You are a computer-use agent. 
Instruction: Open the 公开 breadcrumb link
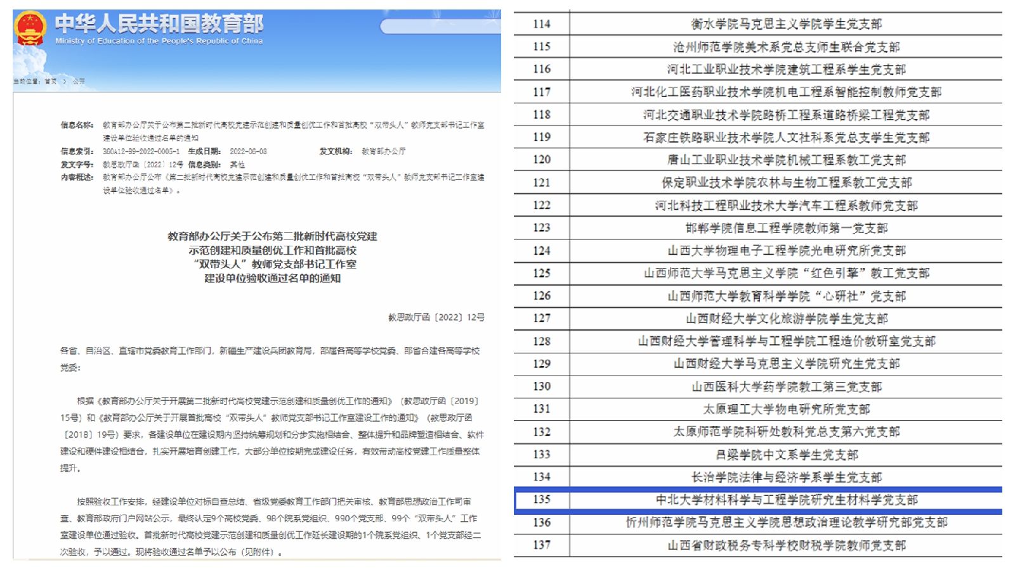(79, 82)
